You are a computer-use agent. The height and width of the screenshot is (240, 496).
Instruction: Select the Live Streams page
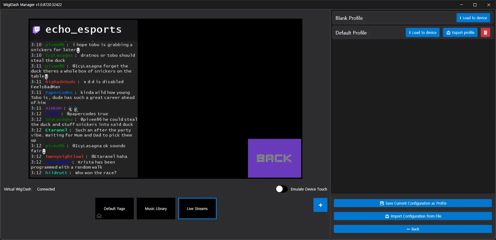[197, 208]
